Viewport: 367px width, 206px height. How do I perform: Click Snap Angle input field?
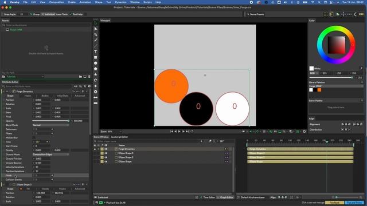coord(22,14)
